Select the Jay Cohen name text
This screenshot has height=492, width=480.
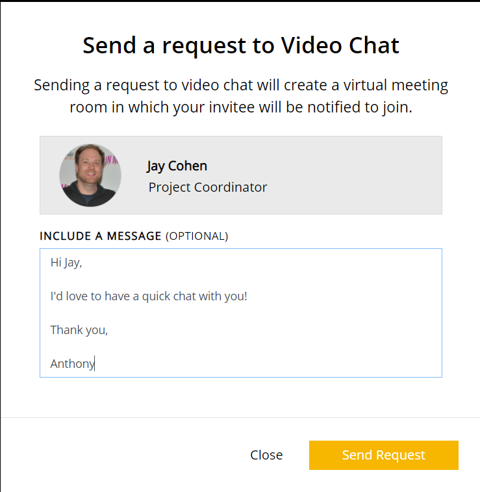point(177,166)
